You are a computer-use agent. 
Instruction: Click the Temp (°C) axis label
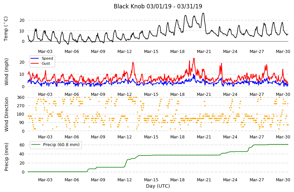pos(6,29)
